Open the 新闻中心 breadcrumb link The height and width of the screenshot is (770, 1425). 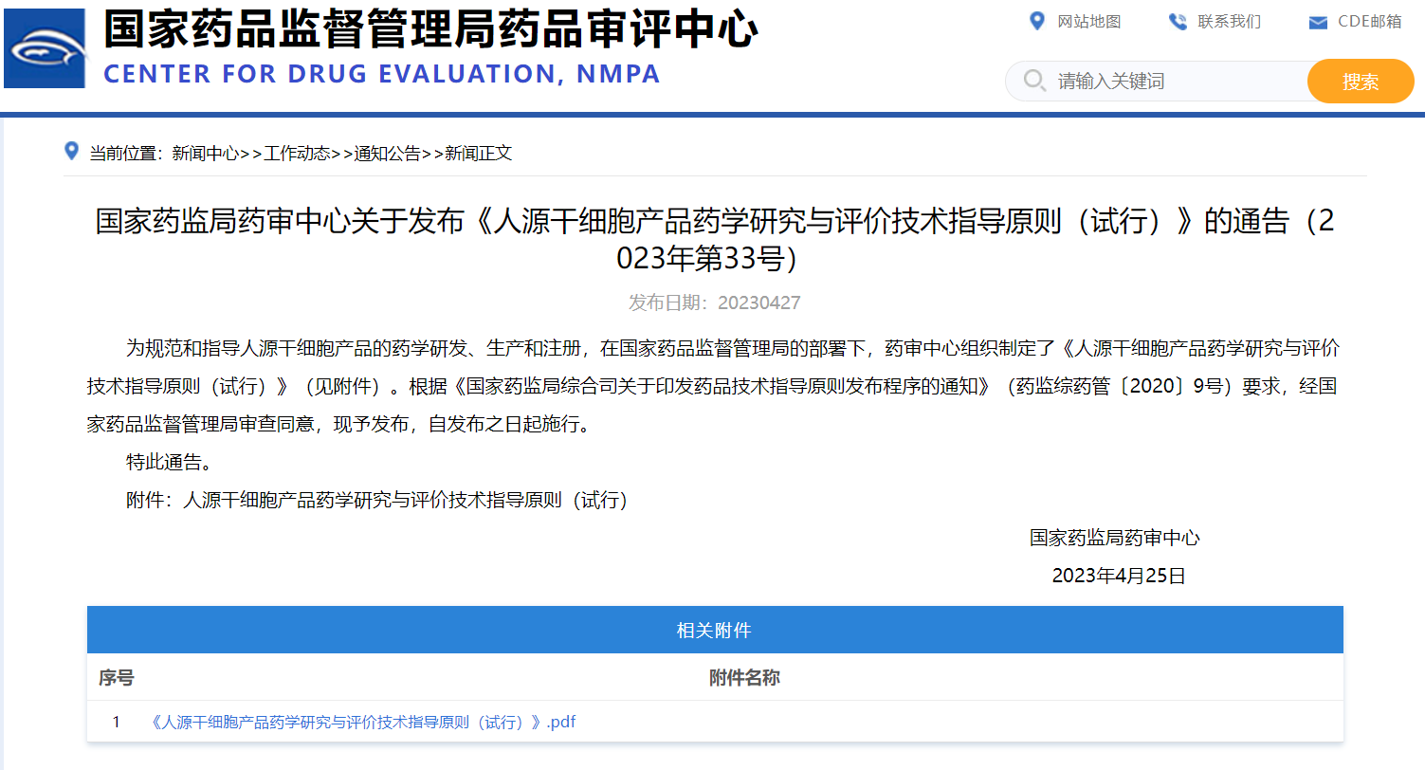[x=204, y=153]
